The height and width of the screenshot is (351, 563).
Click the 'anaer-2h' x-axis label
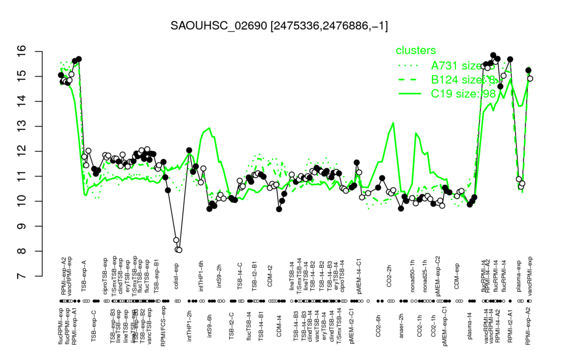401,326
